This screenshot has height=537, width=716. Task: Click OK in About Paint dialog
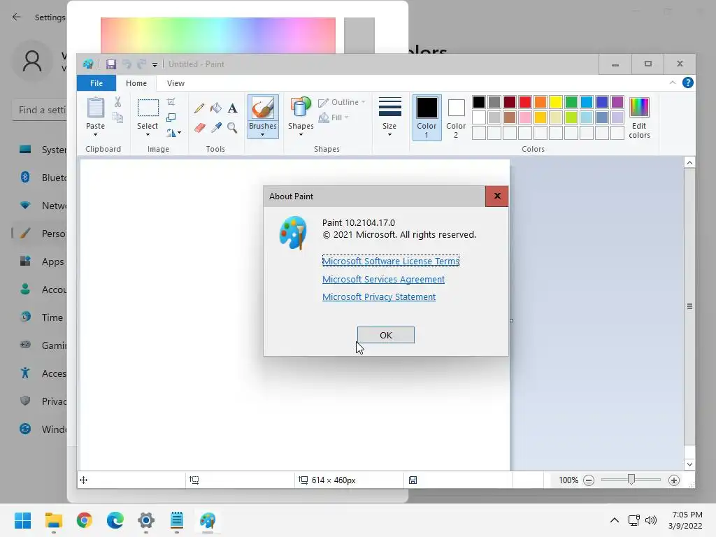[386, 335]
